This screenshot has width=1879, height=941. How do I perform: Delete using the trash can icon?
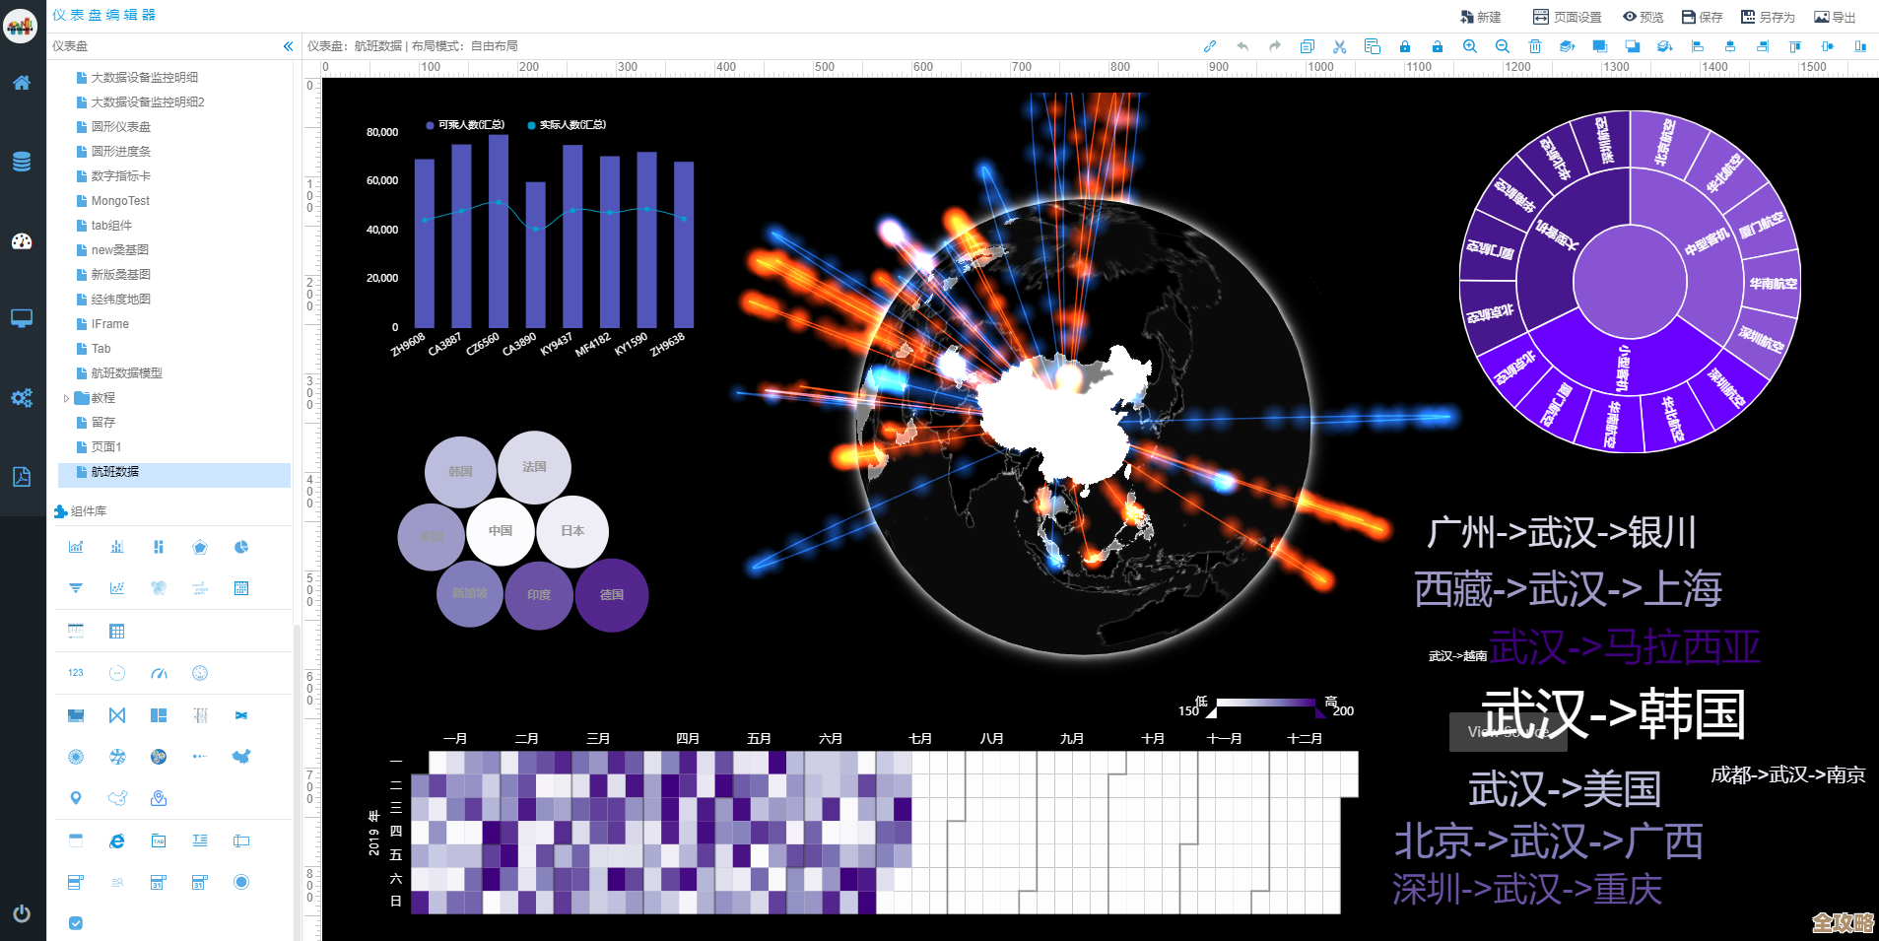coord(1534,46)
